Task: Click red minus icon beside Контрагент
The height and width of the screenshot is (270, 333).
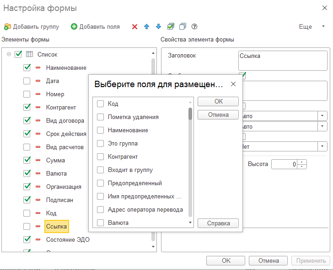Action: (38, 107)
